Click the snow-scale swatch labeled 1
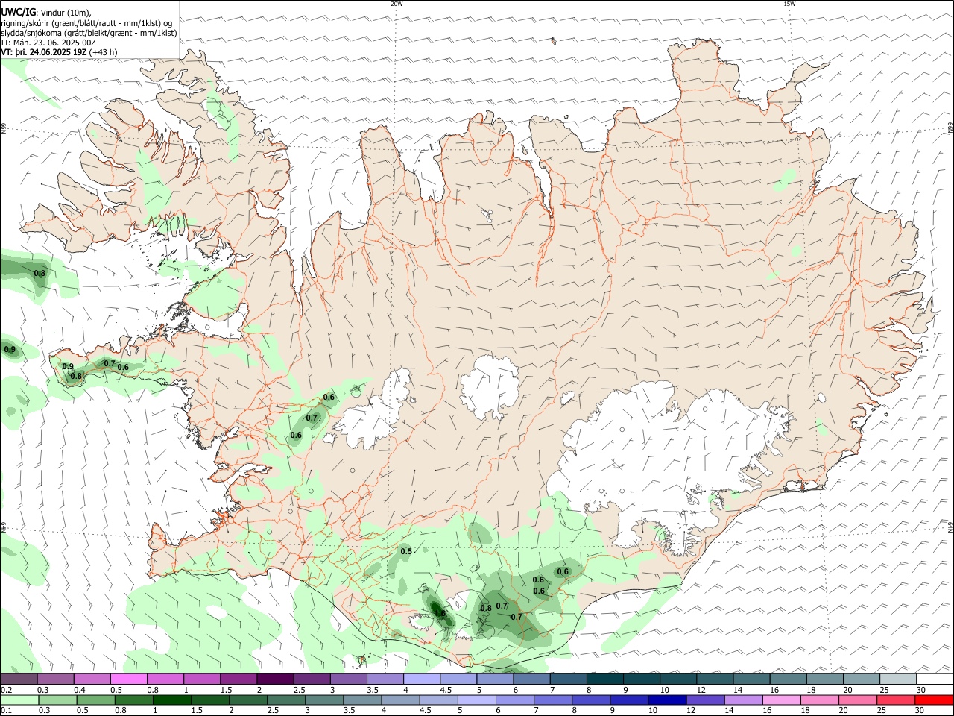Viewport: 954px width, 716px height. [202, 679]
